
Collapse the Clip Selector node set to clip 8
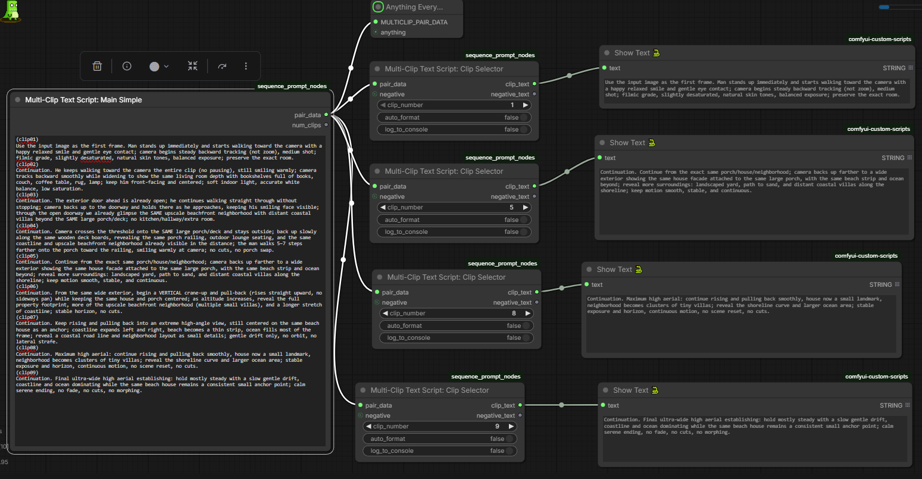click(380, 277)
